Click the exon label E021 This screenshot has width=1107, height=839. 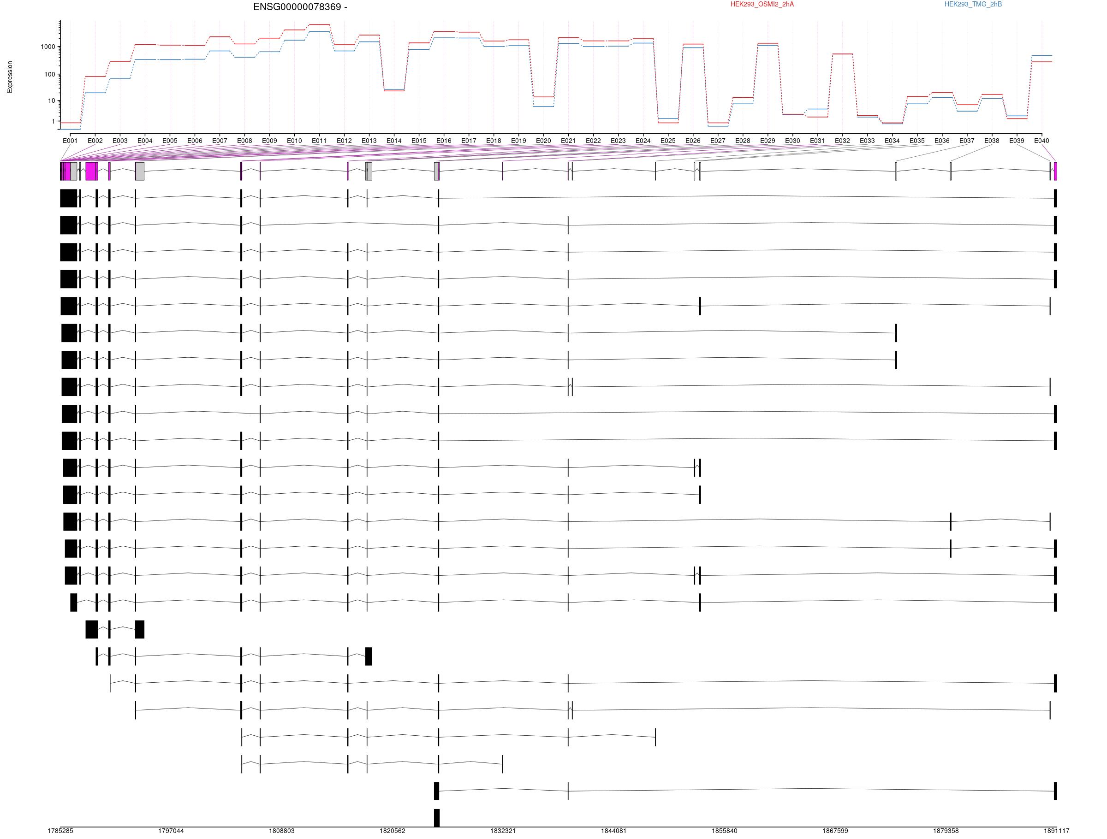pos(569,141)
